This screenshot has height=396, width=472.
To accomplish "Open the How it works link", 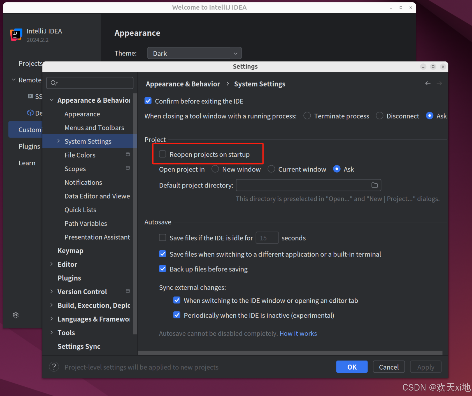I will [x=298, y=333].
